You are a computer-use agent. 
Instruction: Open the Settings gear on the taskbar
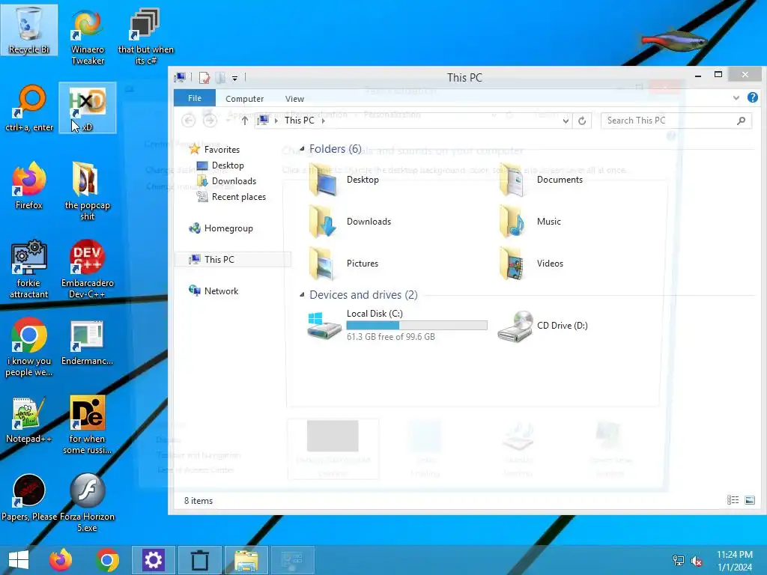click(x=153, y=560)
